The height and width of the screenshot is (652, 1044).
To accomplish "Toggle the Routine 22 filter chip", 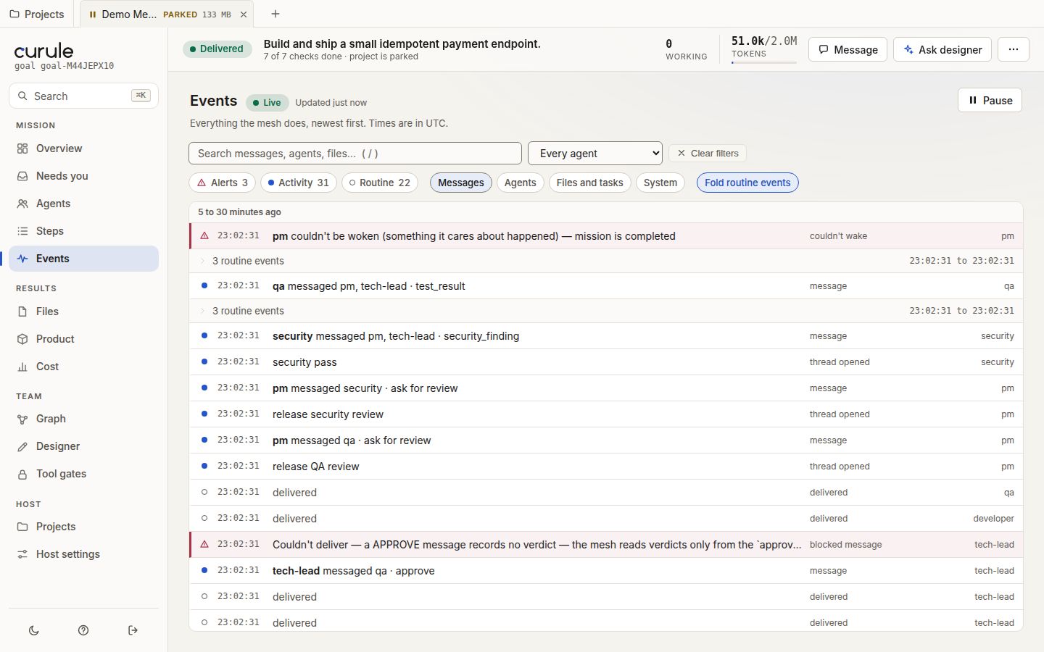I will coord(380,183).
